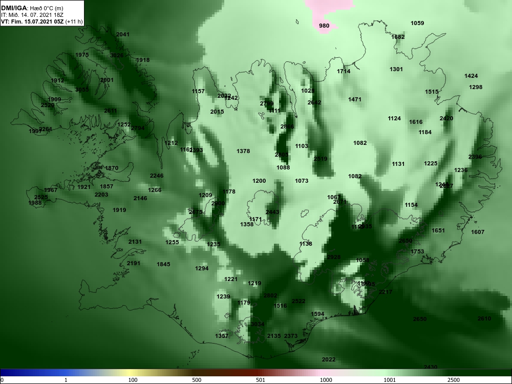Click the 2519 height value

(321, 159)
